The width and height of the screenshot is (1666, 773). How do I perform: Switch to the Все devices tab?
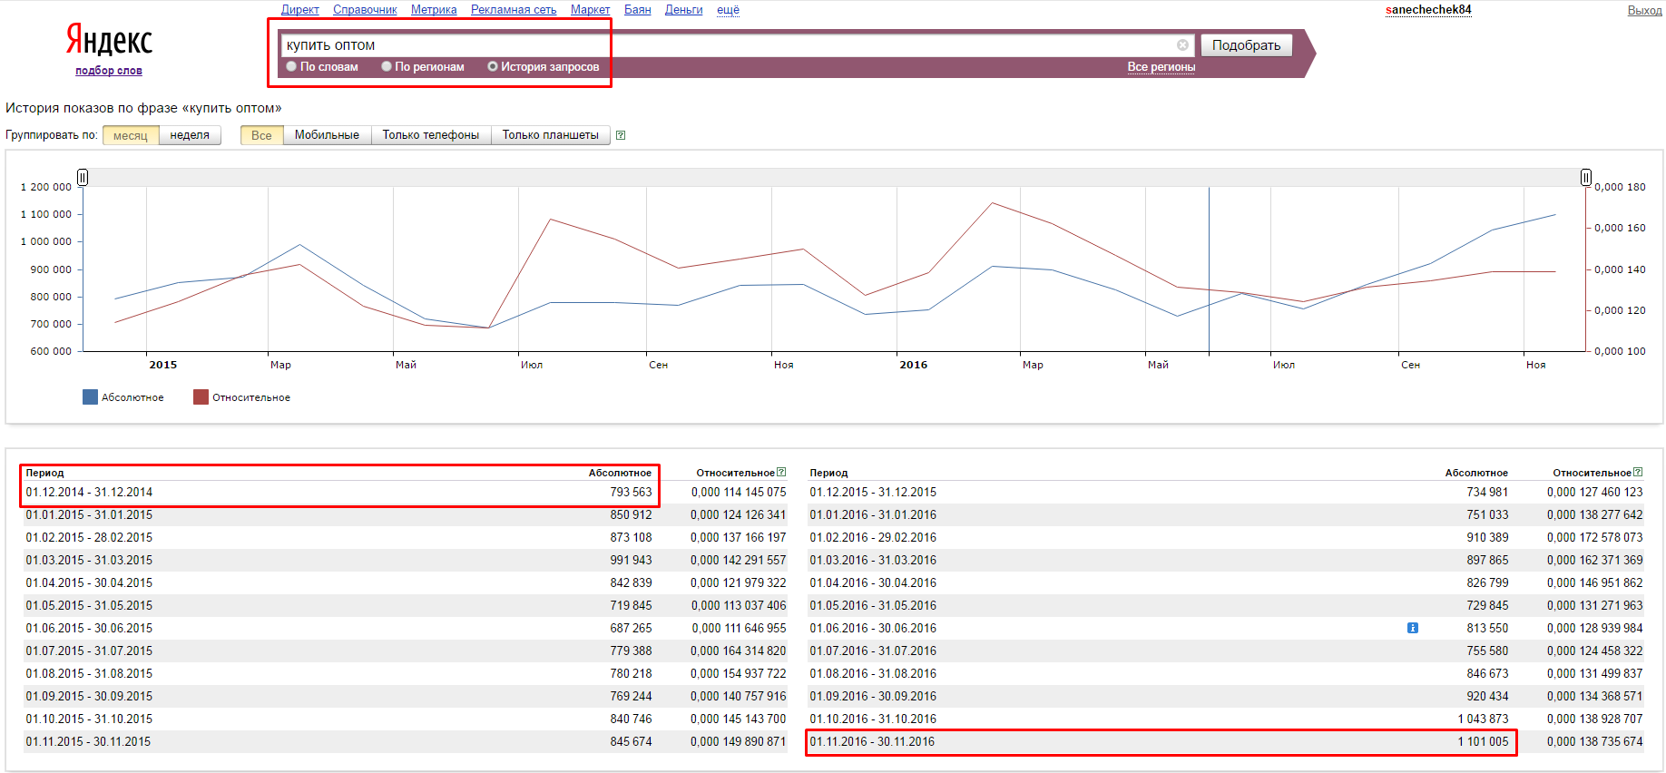261,135
